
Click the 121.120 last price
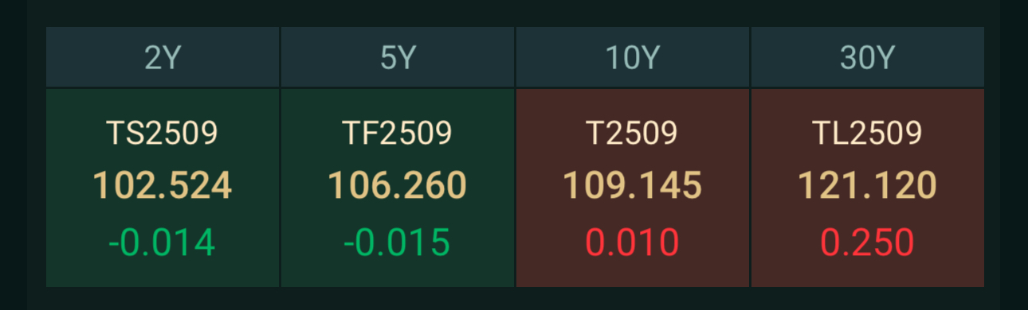[868, 186]
